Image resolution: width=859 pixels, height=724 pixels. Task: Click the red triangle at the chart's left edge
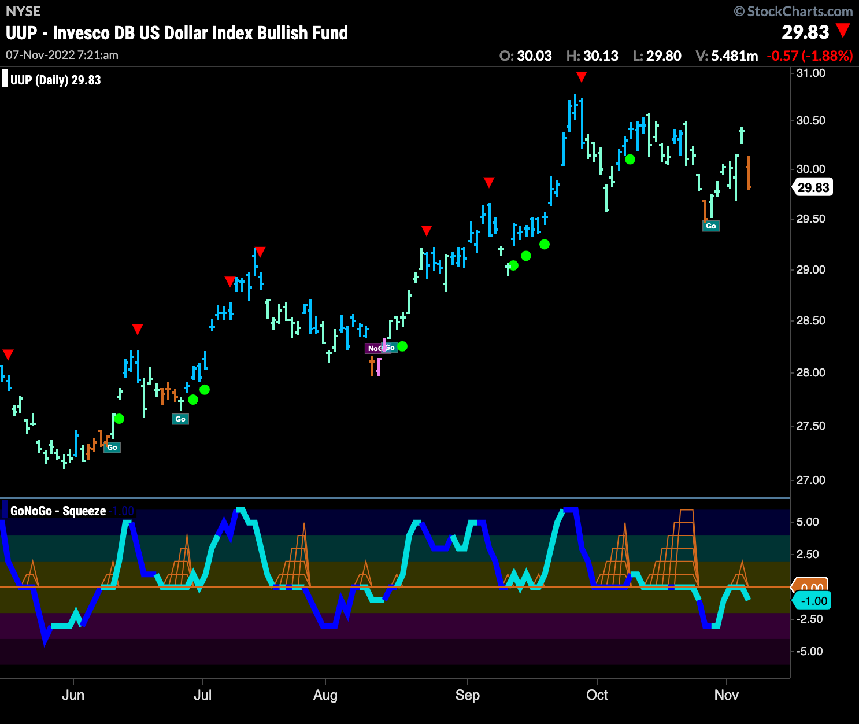coord(8,354)
